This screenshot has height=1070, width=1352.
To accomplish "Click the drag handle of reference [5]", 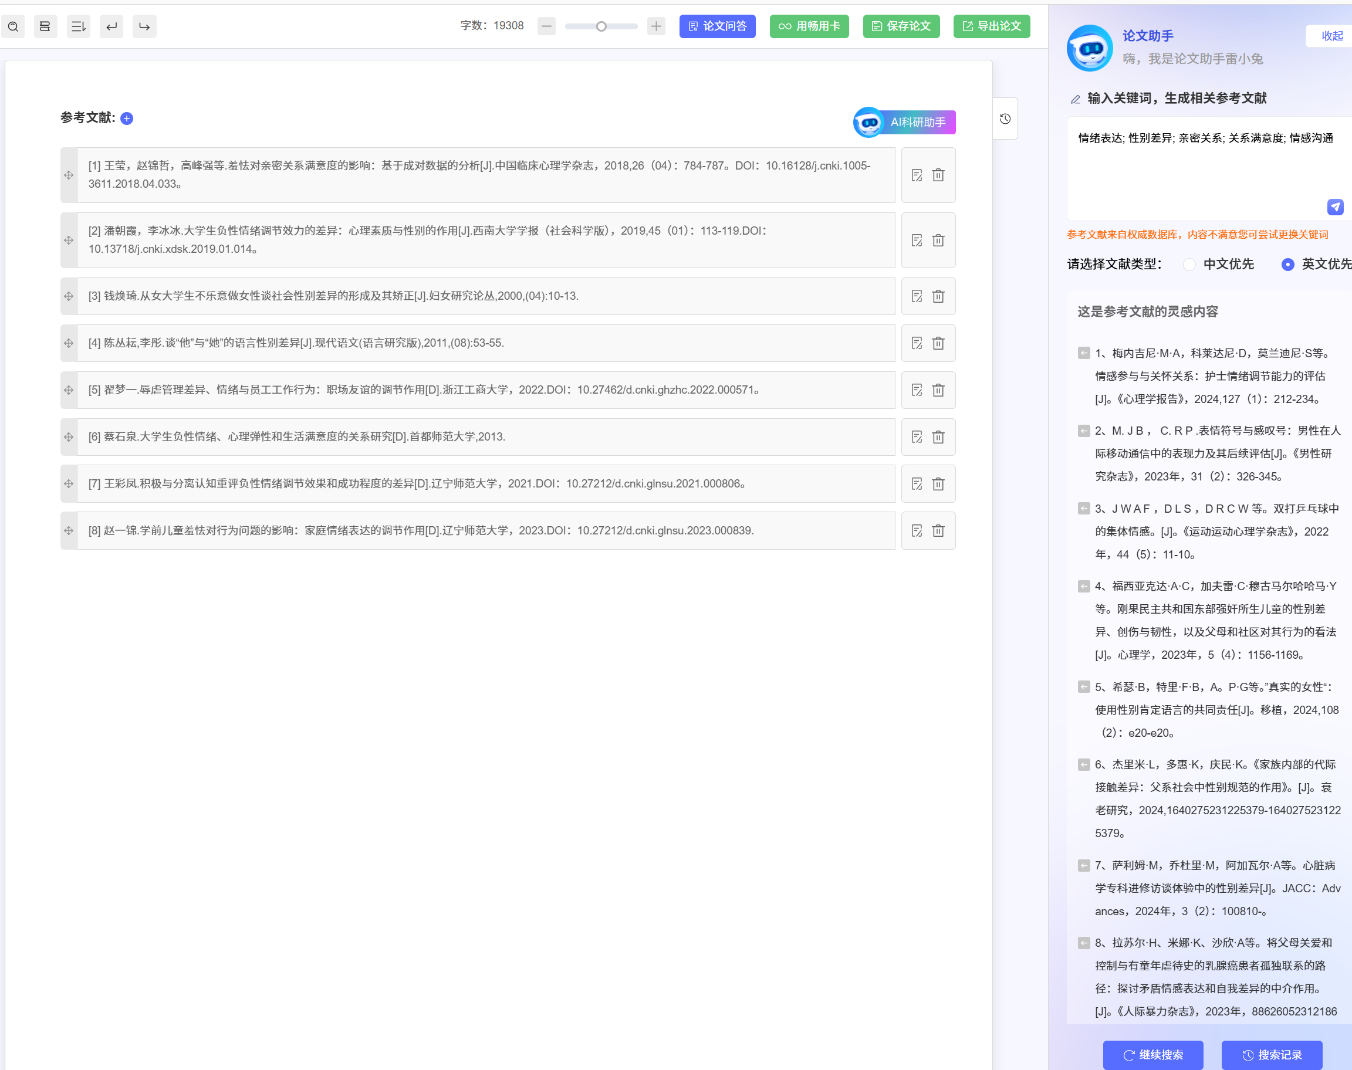I will click(69, 390).
